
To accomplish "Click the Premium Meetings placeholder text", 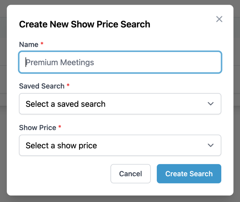I will pos(59,62).
